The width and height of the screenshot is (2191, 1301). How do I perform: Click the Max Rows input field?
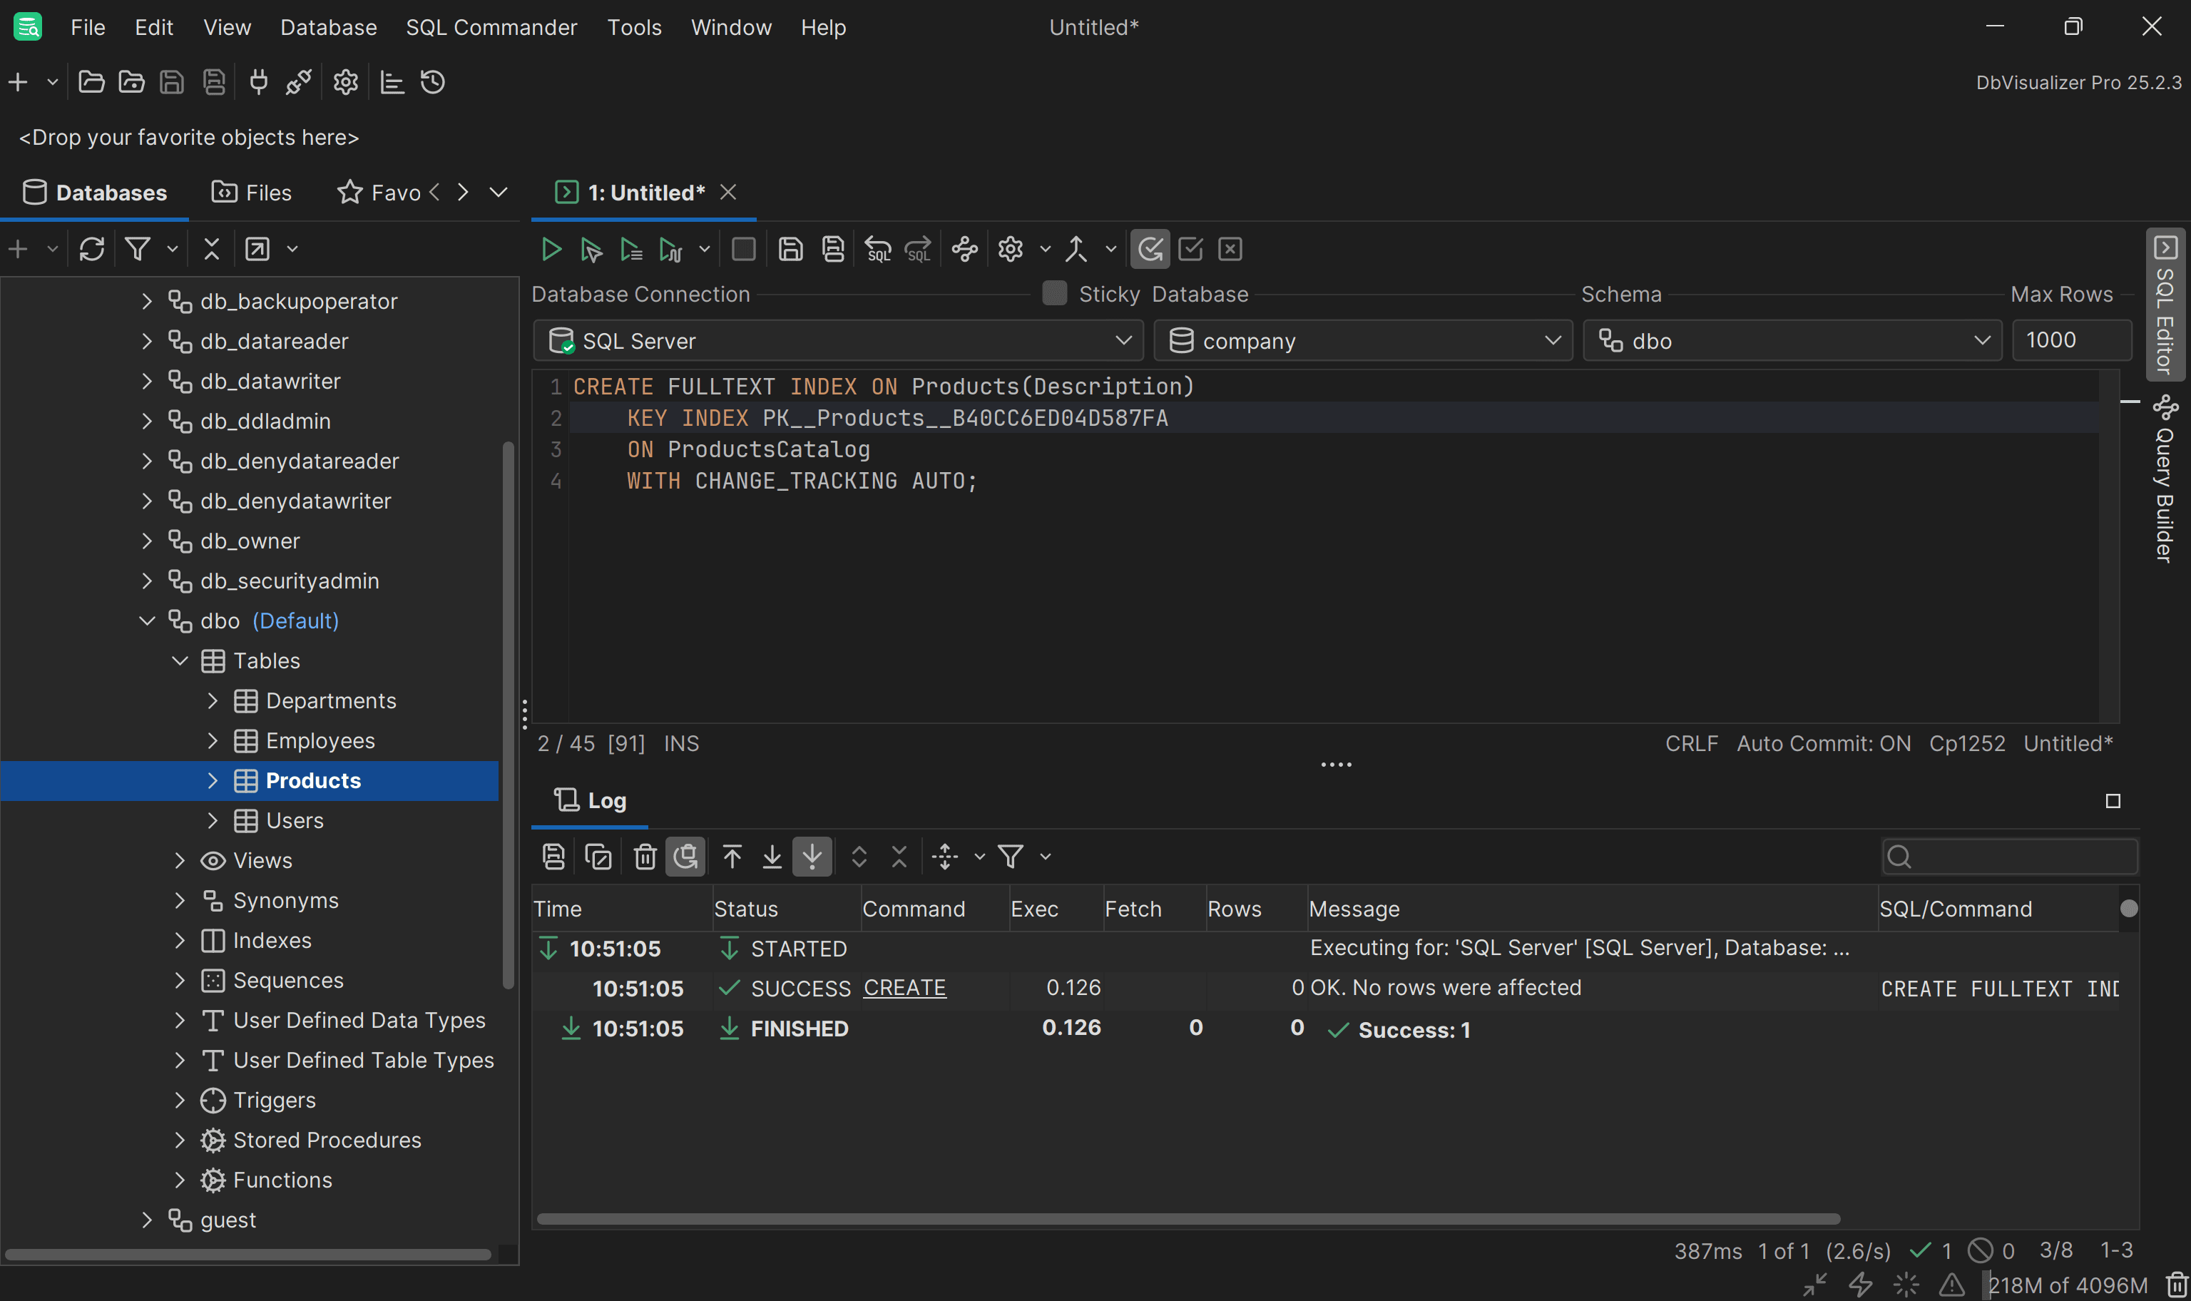pyautogui.click(x=2072, y=340)
